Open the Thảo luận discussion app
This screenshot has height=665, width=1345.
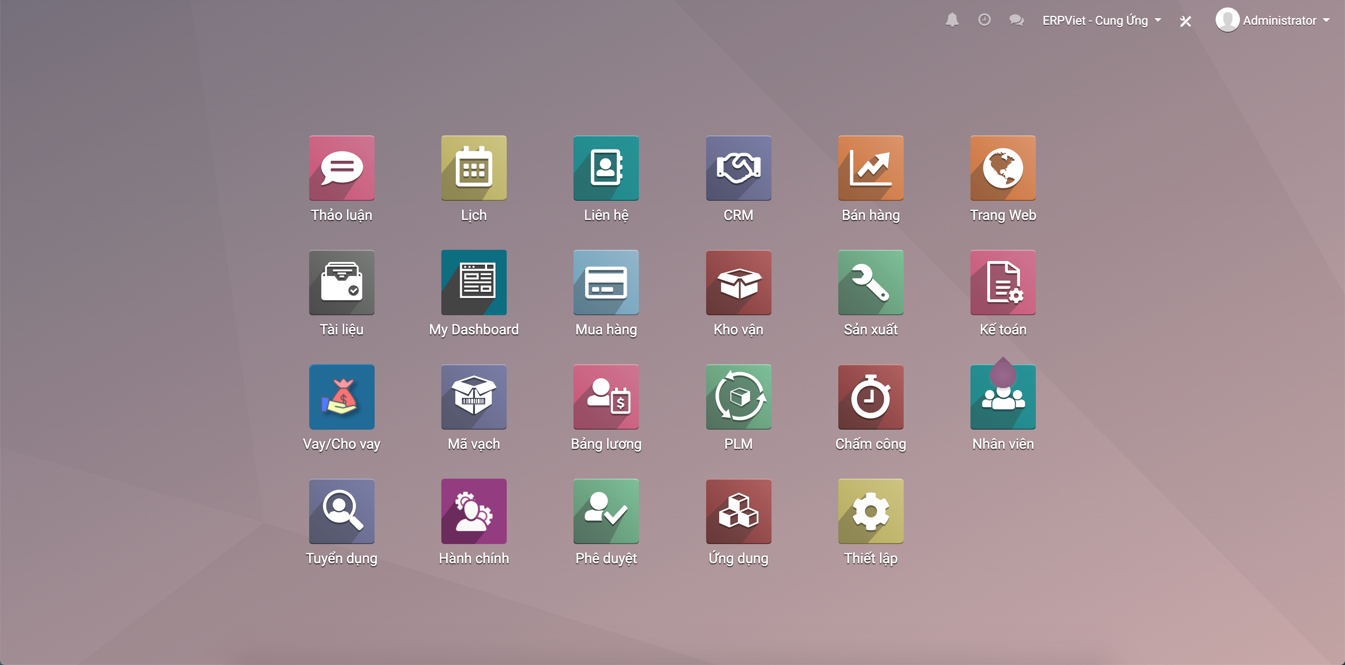coord(341,168)
